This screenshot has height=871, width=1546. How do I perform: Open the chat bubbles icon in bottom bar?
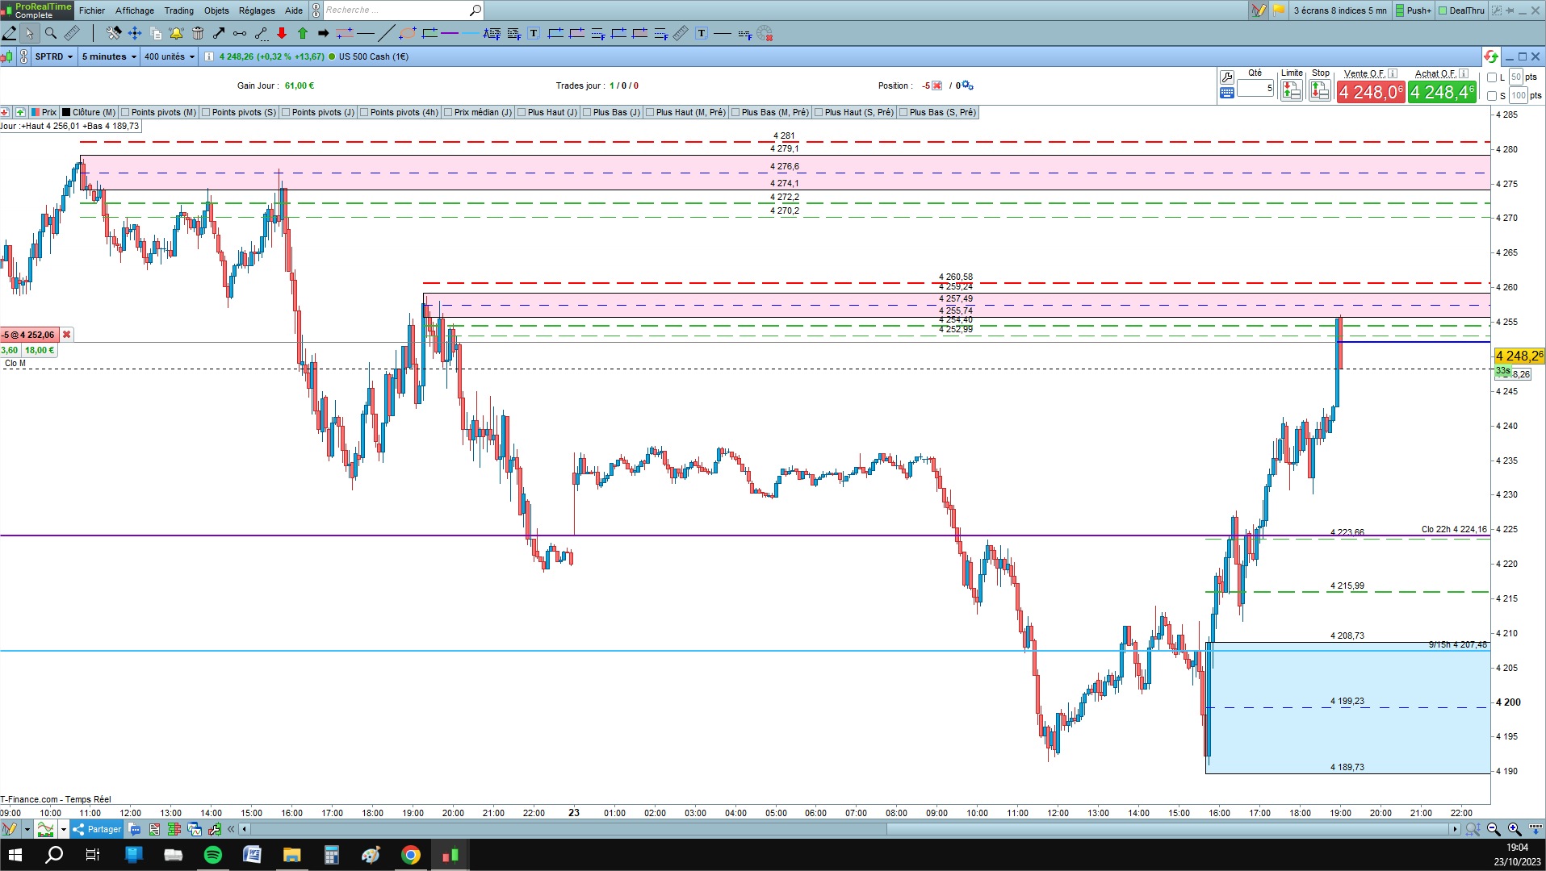pos(135,829)
